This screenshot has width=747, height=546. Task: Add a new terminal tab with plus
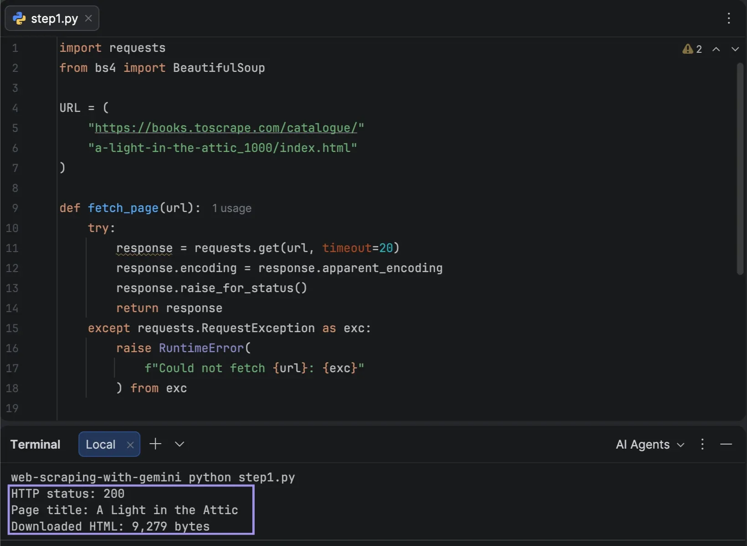(155, 444)
